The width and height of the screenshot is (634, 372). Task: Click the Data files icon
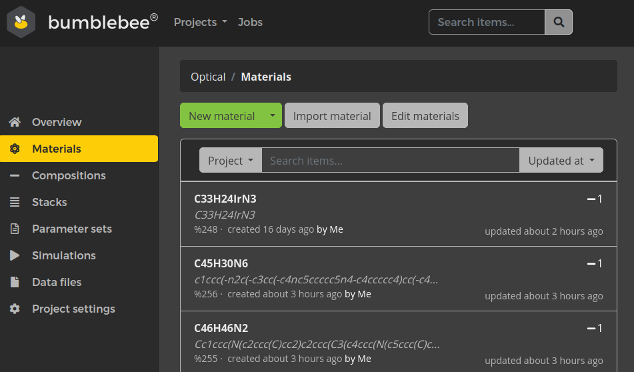15,282
